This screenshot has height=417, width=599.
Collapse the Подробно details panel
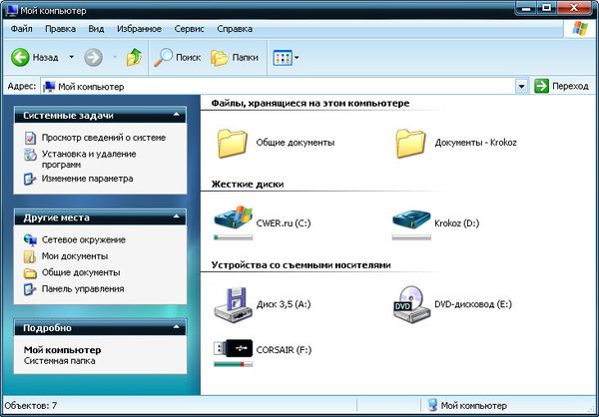click(x=176, y=328)
